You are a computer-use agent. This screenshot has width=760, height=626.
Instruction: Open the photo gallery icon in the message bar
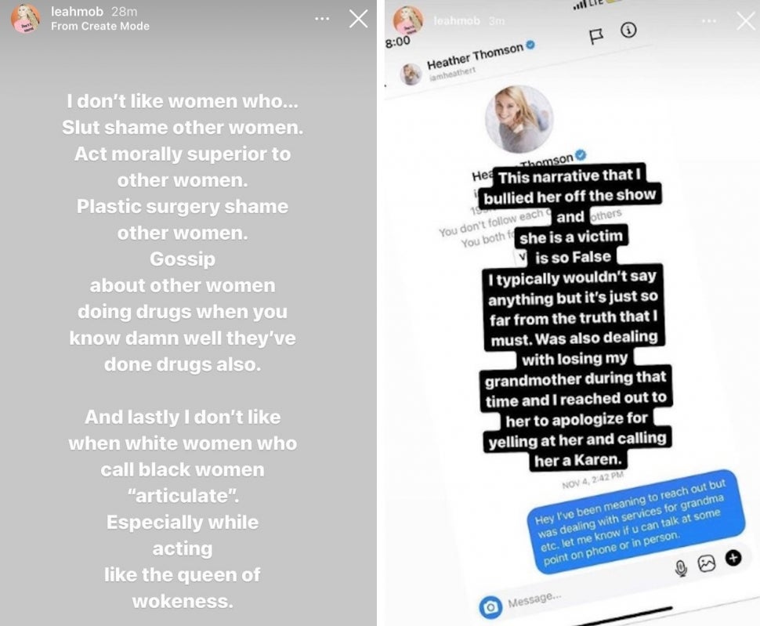point(707,563)
